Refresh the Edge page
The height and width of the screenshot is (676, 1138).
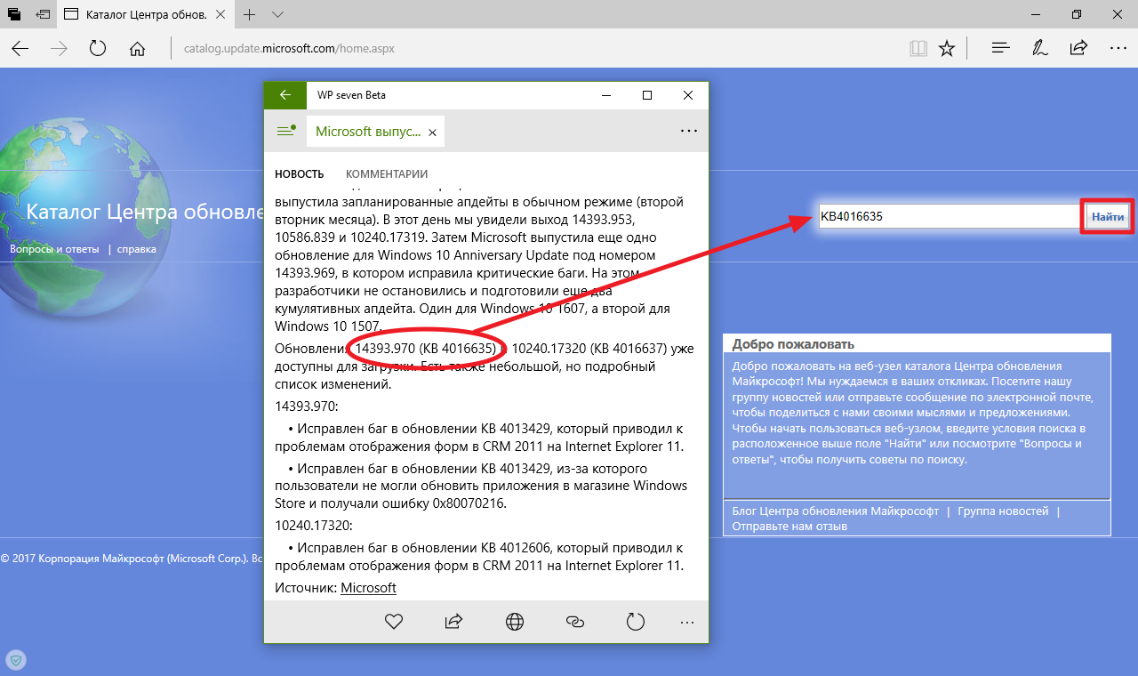(x=98, y=48)
